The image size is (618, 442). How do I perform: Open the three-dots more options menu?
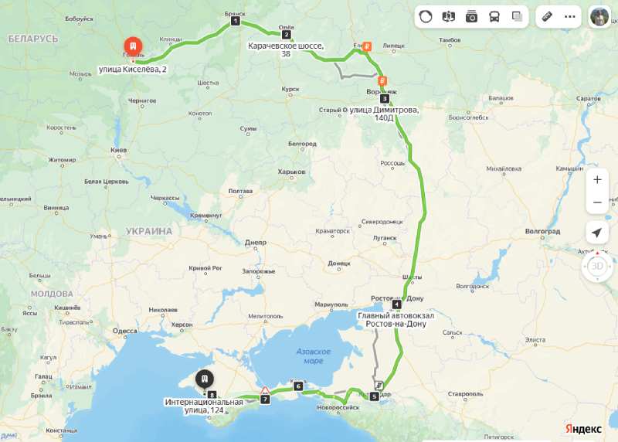click(570, 16)
